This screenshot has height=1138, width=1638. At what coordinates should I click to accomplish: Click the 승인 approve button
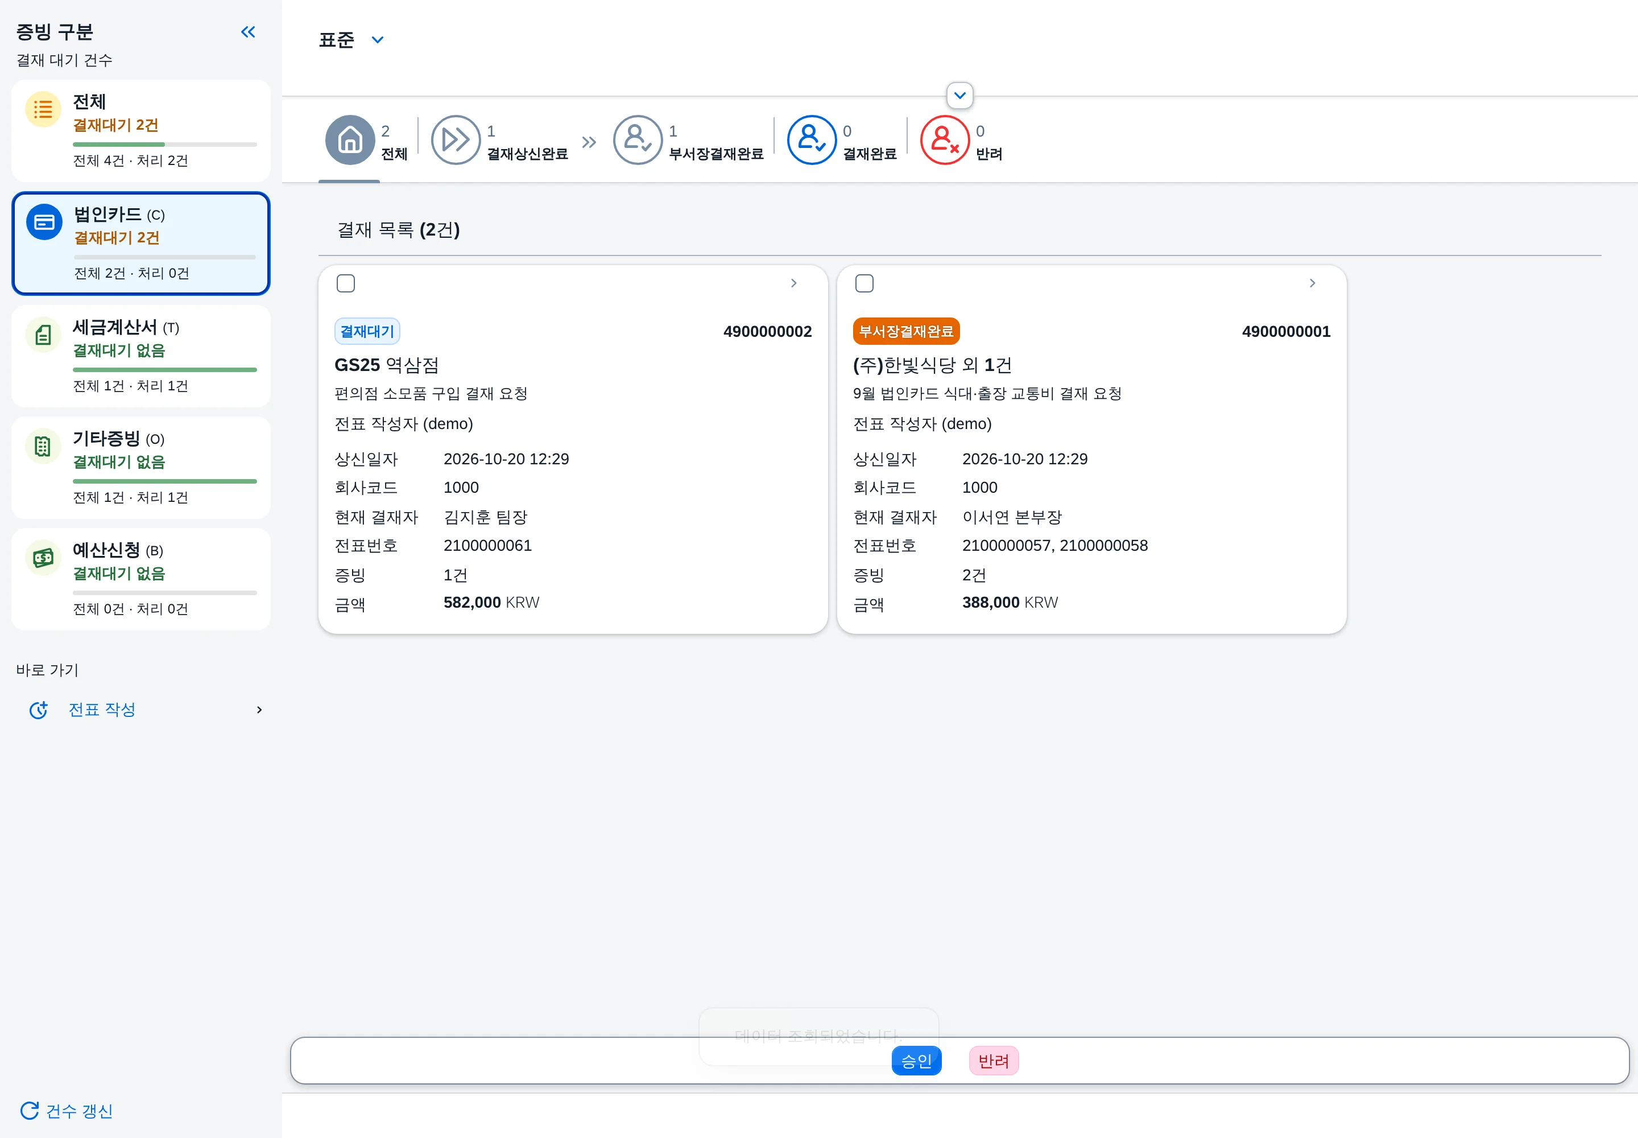[x=917, y=1061]
